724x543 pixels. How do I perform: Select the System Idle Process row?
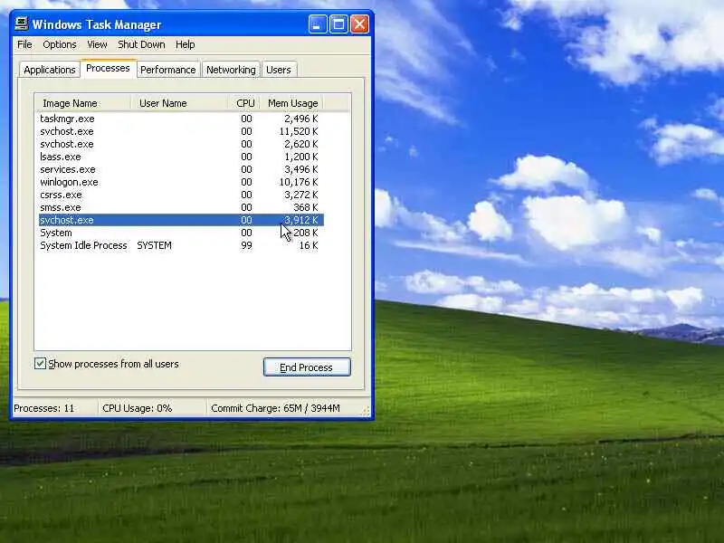pos(181,245)
